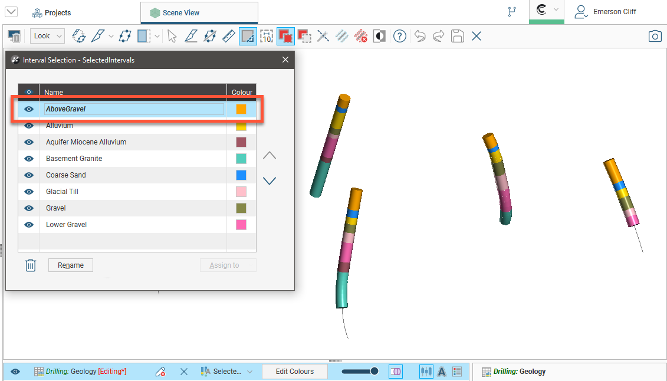Open the Look dropdown
Image resolution: width=667 pixels, height=381 pixels.
pos(47,37)
